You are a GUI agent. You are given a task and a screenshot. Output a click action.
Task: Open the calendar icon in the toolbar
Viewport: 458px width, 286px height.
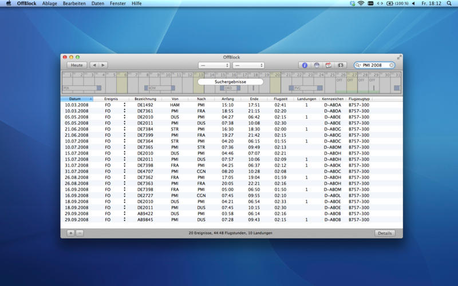pos(329,65)
